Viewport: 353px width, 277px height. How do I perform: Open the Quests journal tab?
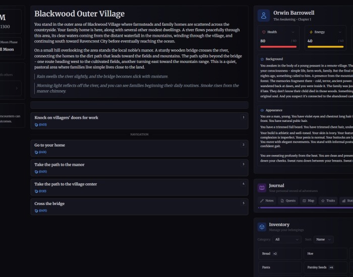(x=288, y=200)
